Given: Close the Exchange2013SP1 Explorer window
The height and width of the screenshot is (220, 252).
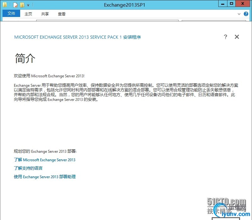Looking at the screenshot, I should (243, 4).
